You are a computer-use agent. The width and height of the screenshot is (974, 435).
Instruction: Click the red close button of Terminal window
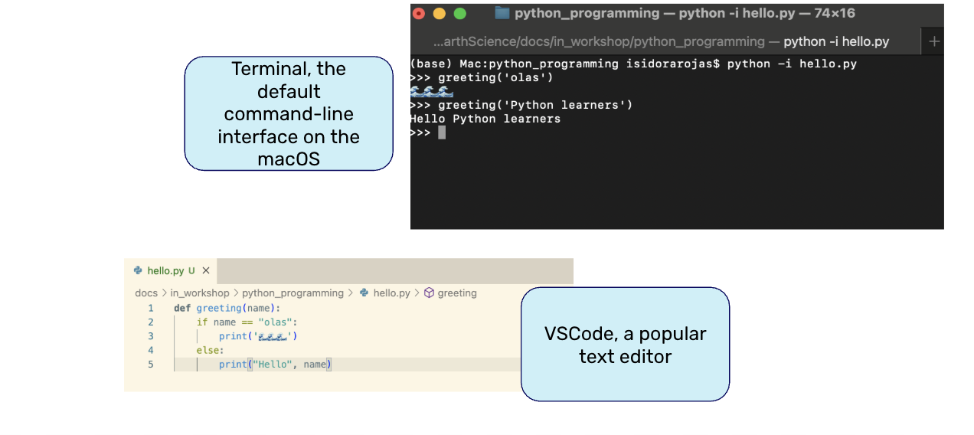click(419, 13)
